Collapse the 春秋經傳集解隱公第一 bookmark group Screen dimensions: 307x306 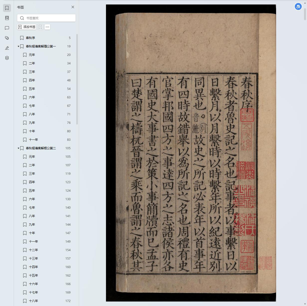18,46
